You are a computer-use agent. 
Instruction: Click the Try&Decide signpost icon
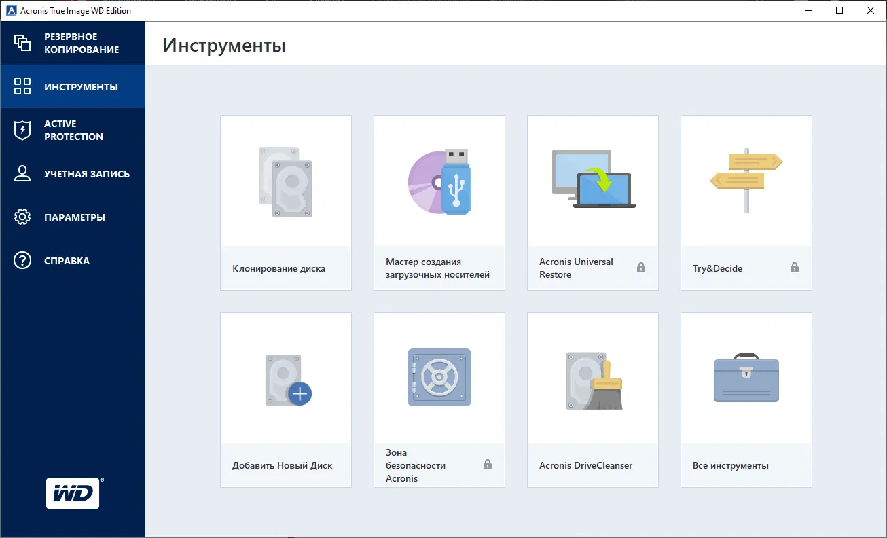coord(746,180)
